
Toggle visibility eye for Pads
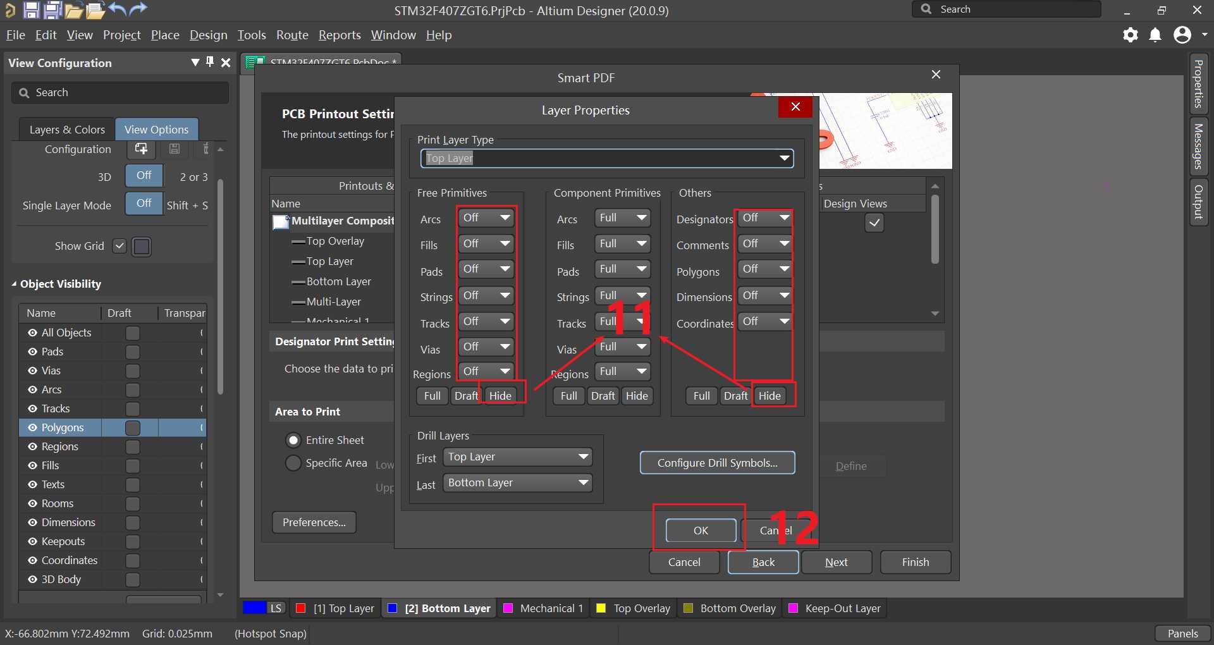(x=32, y=352)
